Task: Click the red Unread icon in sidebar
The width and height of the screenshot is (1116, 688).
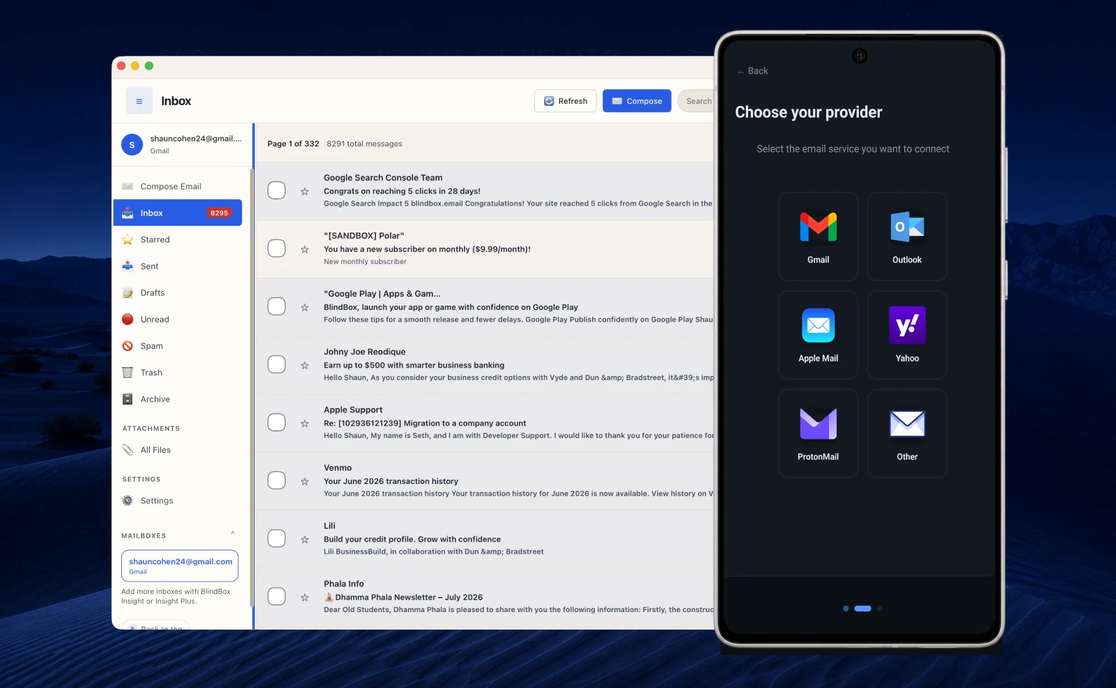Action: click(127, 320)
